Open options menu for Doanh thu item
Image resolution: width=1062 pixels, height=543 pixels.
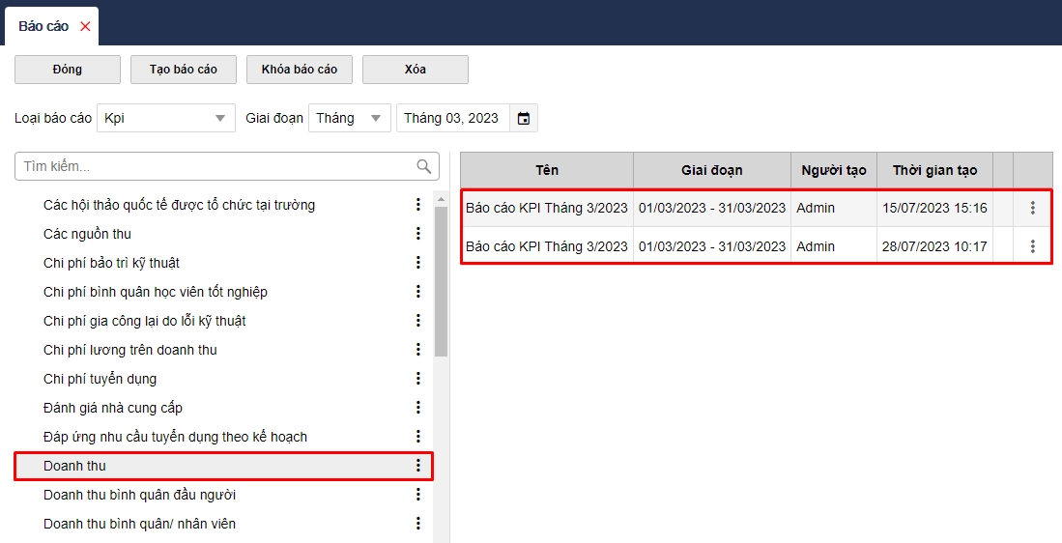(418, 466)
